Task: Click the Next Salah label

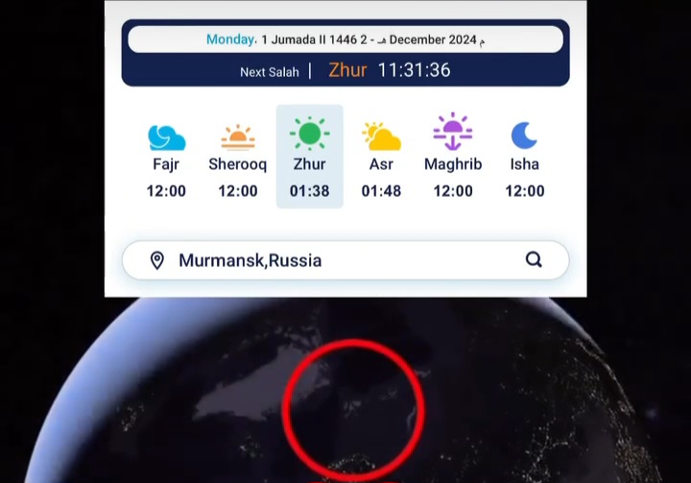Action: click(x=270, y=72)
